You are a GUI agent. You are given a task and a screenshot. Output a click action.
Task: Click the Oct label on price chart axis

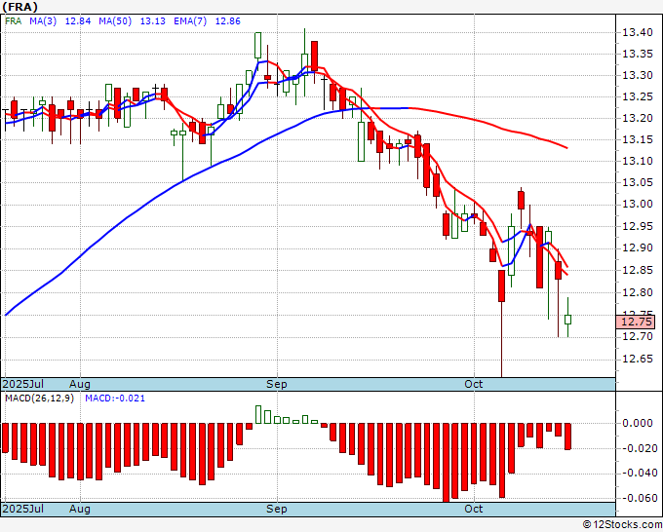(474, 384)
